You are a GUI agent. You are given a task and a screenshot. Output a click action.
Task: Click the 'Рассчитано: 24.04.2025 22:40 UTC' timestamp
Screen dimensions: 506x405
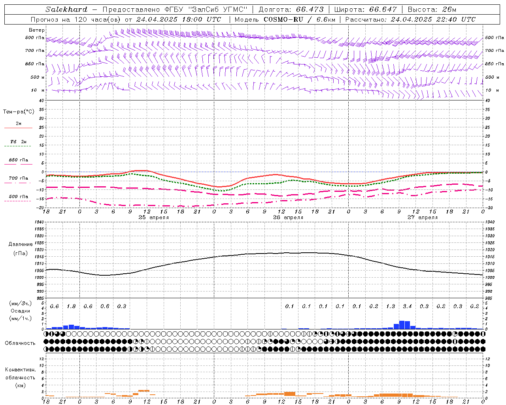[x=410, y=19]
